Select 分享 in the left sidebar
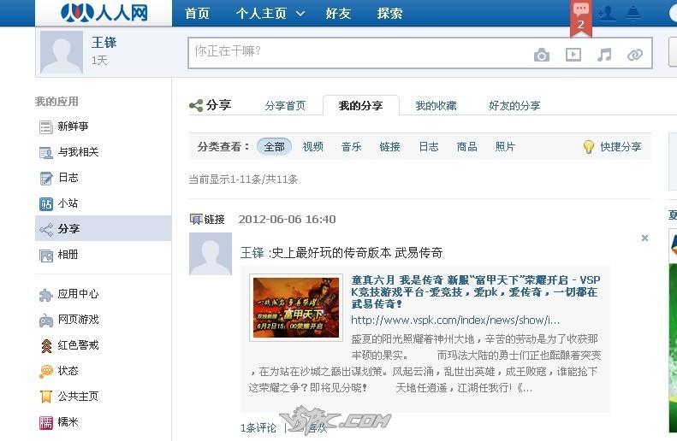This screenshot has height=441, width=677. pos(103,228)
